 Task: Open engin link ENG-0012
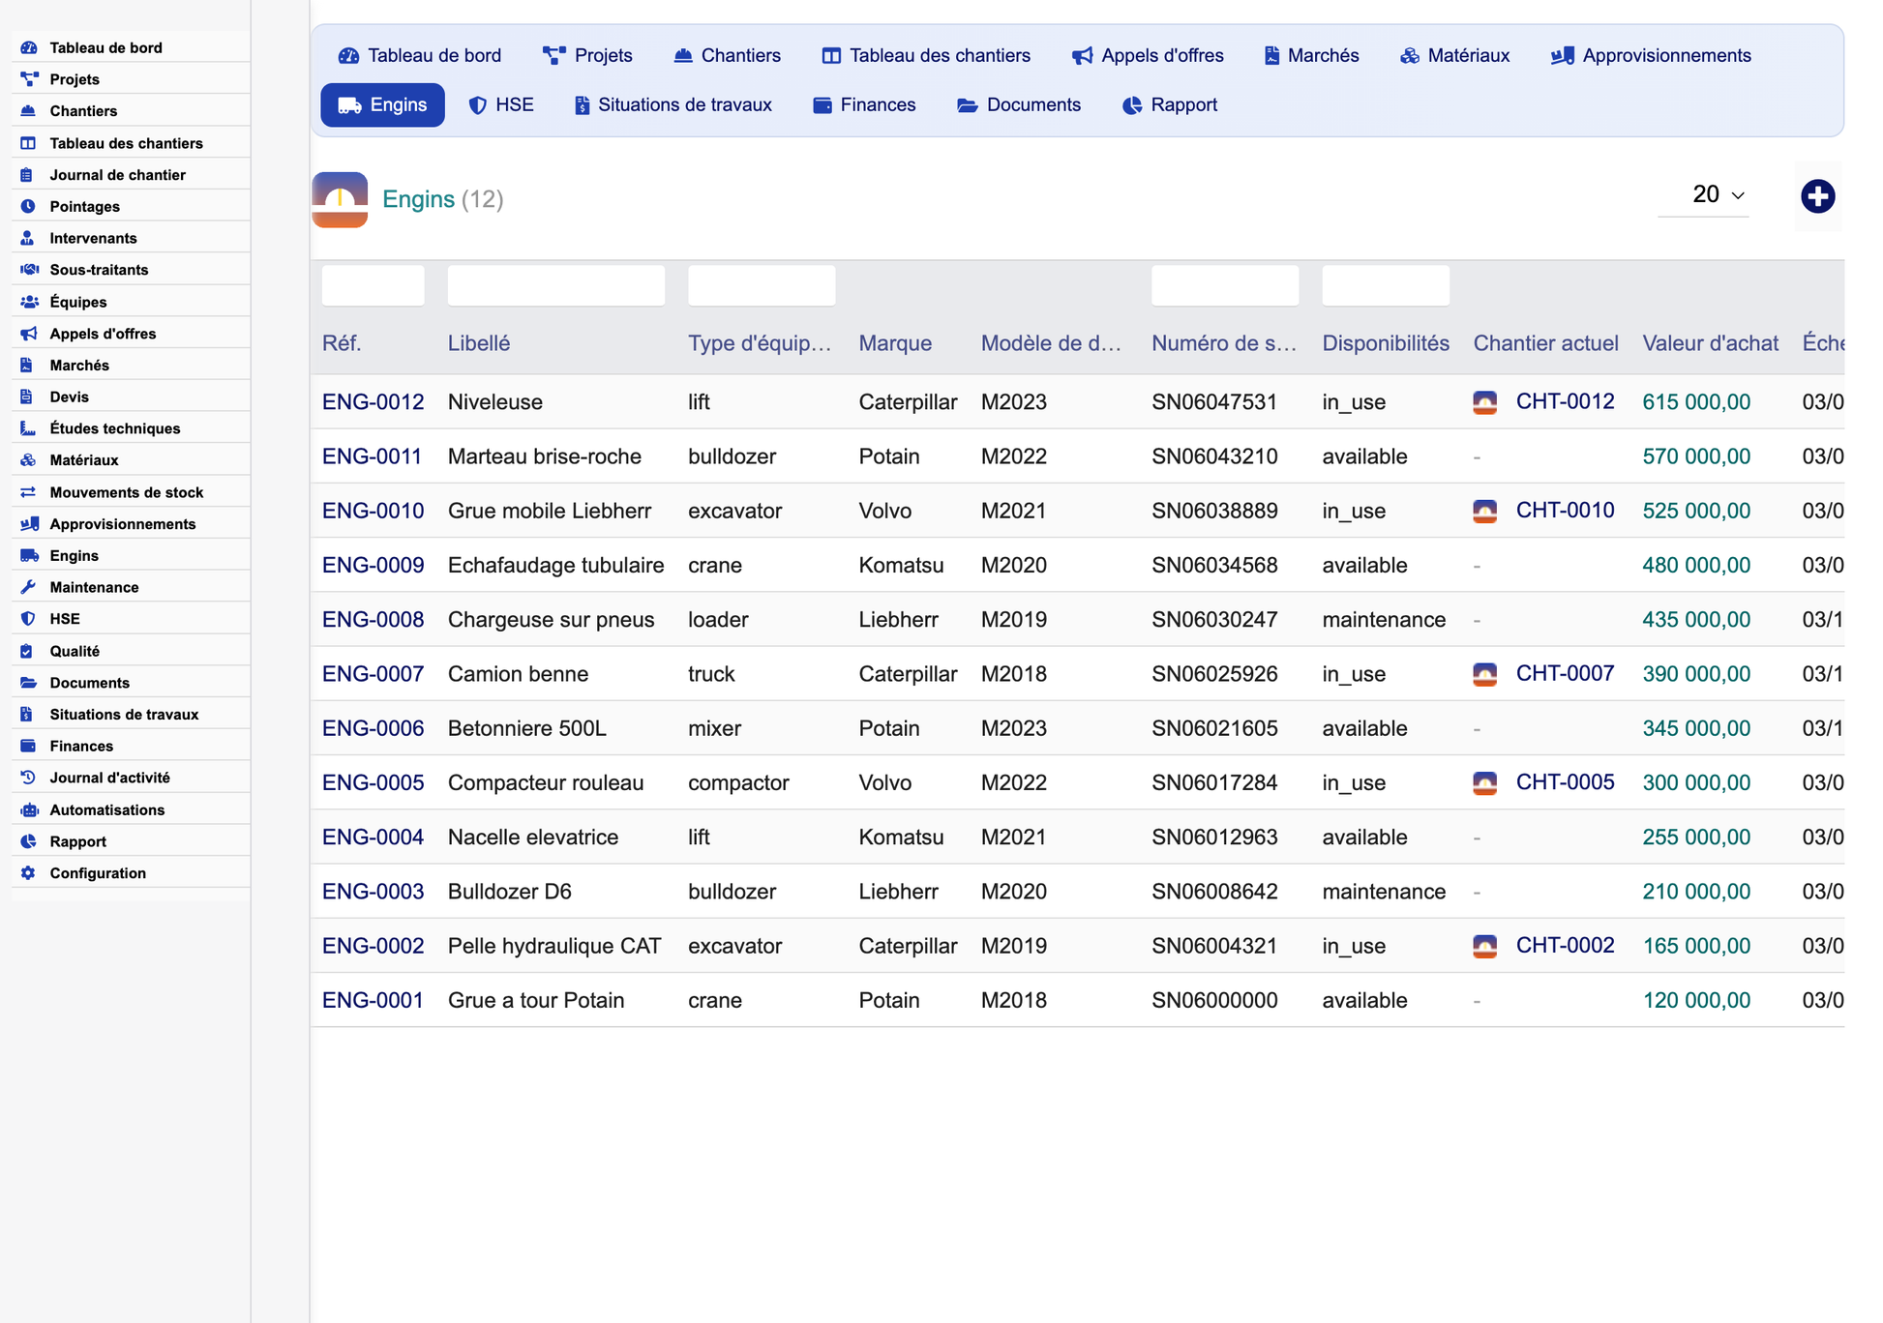(374, 402)
